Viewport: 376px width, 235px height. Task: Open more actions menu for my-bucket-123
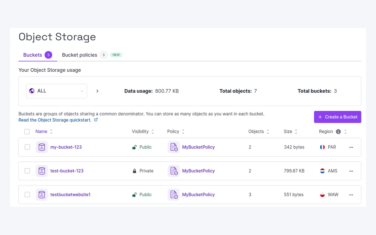point(351,147)
